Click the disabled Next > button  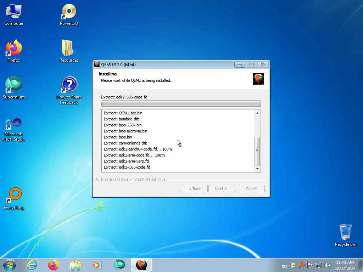[x=221, y=189]
